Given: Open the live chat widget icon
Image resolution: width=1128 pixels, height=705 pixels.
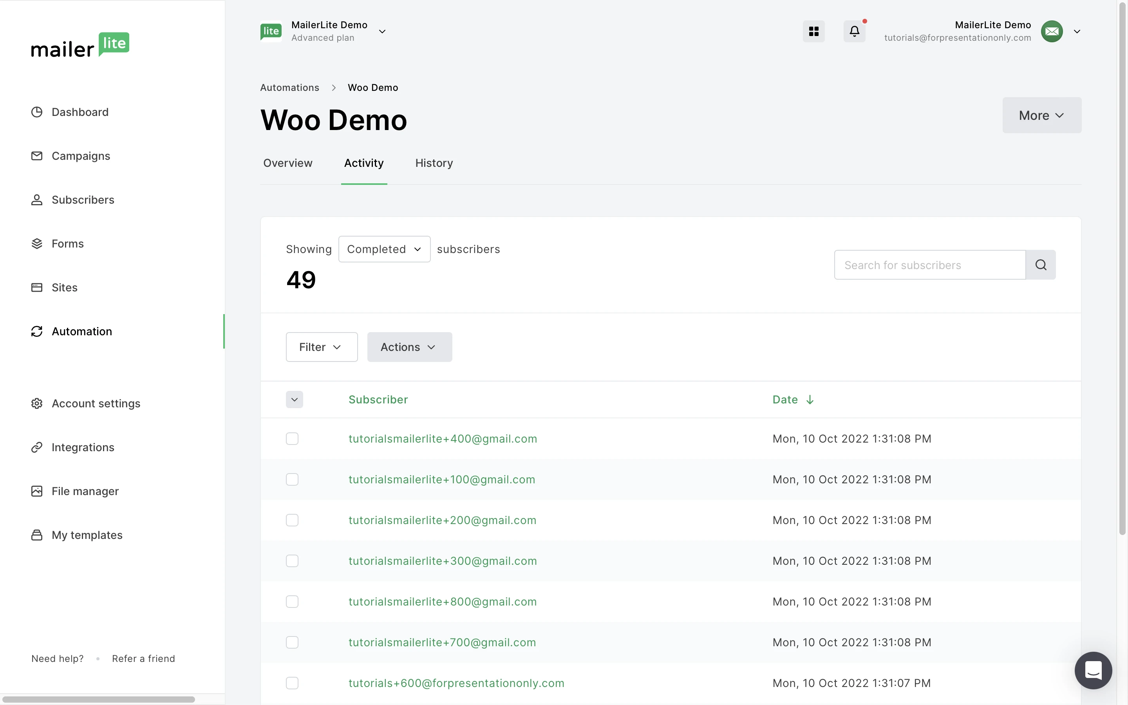Looking at the screenshot, I should click(1093, 670).
